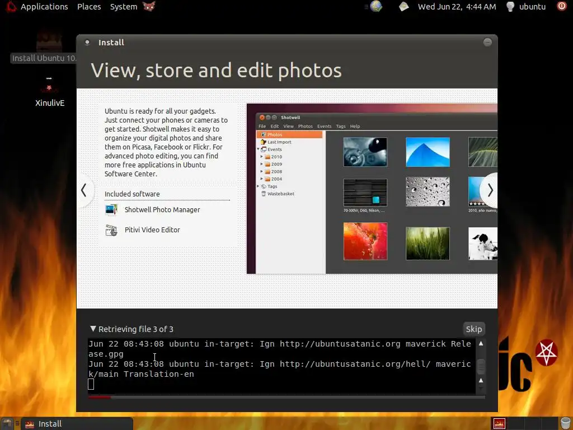Open the Applications menu
Screen dimensions: 573x430
[x=44, y=7]
